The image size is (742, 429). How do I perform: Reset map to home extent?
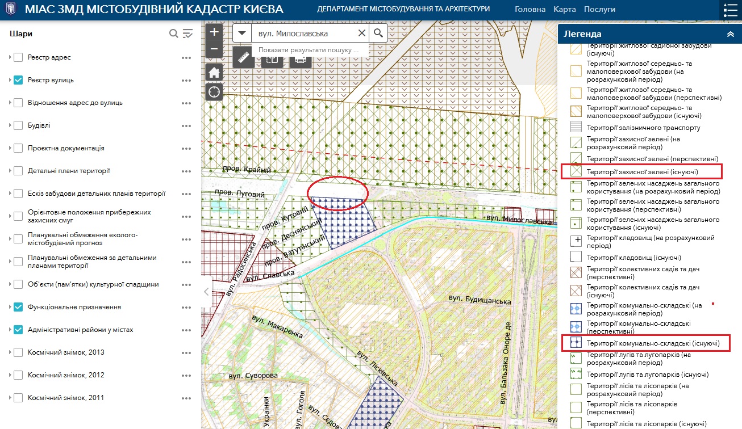click(x=214, y=73)
